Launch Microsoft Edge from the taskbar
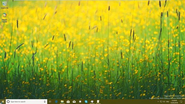The width and height of the screenshot is (185, 104). 56,102
